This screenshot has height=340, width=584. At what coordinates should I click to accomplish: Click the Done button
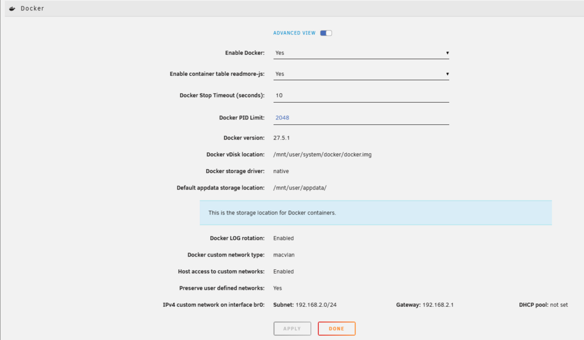pyautogui.click(x=336, y=328)
